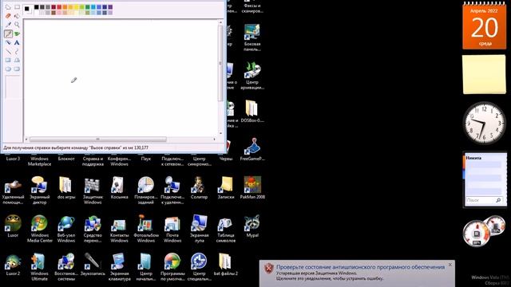Select the Free-Form Select tool in Paint
This screenshot has width=511, height=287.
click(x=8, y=7)
